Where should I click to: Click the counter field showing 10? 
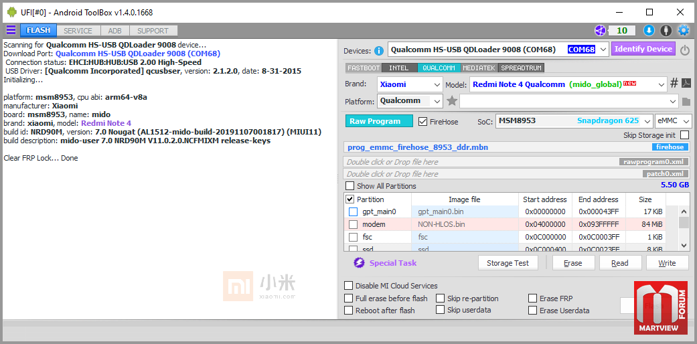[622, 31]
